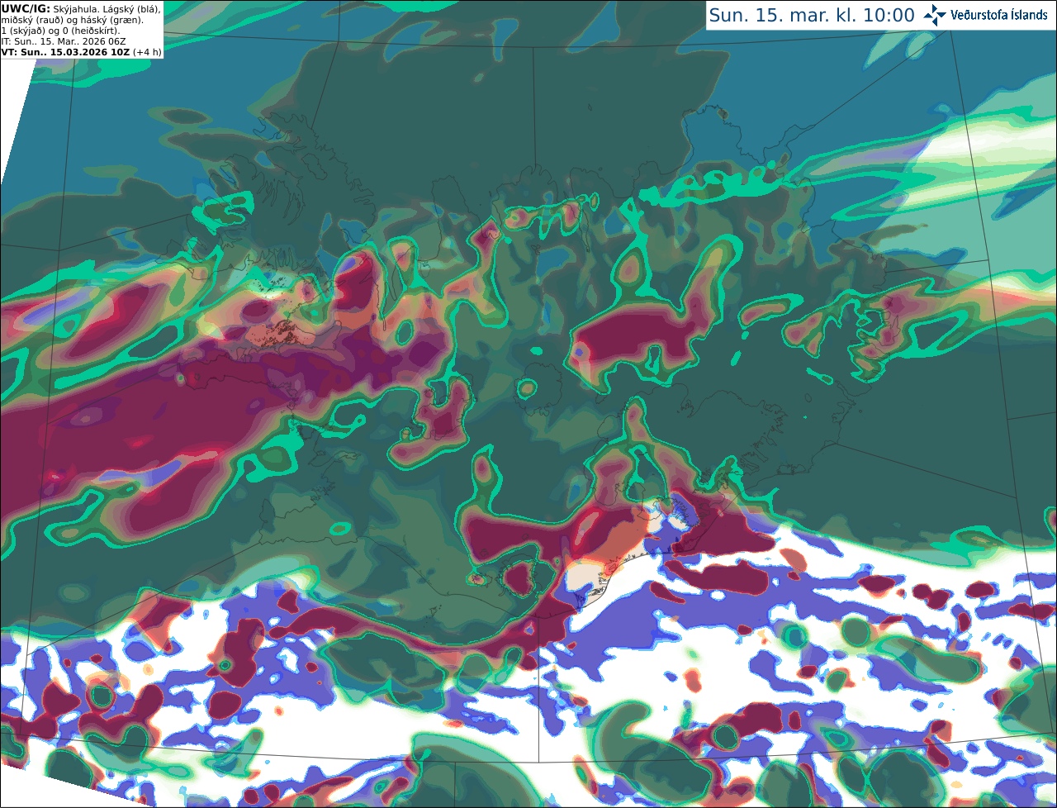Click the "UWC/IG: Skýjahula. Lágský (blá)," legend line
Image resolution: width=1057 pixels, height=808 pixels.
click(x=81, y=8)
